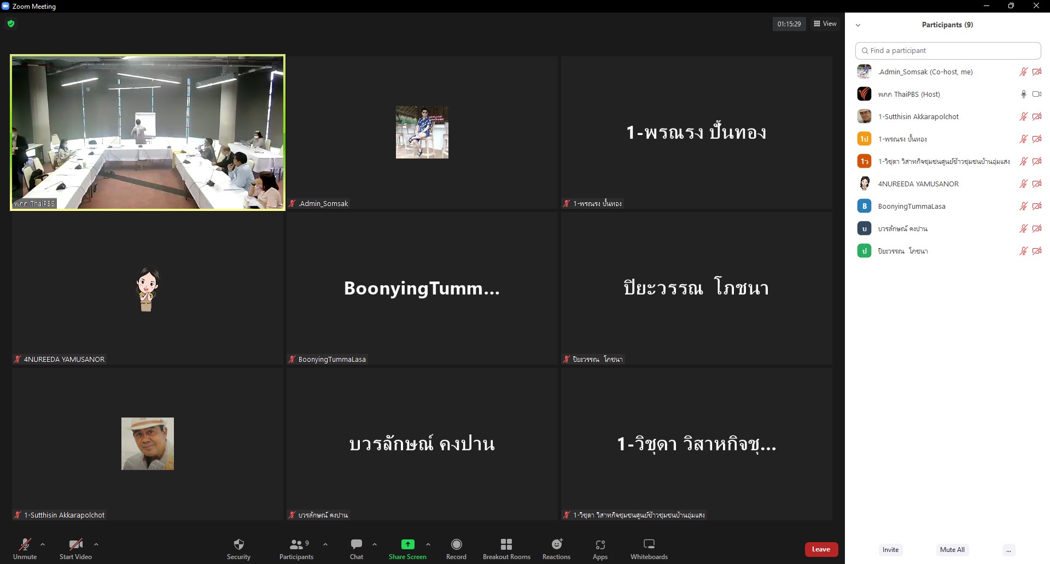
Task: Open Whiteboards
Action: [x=649, y=549]
